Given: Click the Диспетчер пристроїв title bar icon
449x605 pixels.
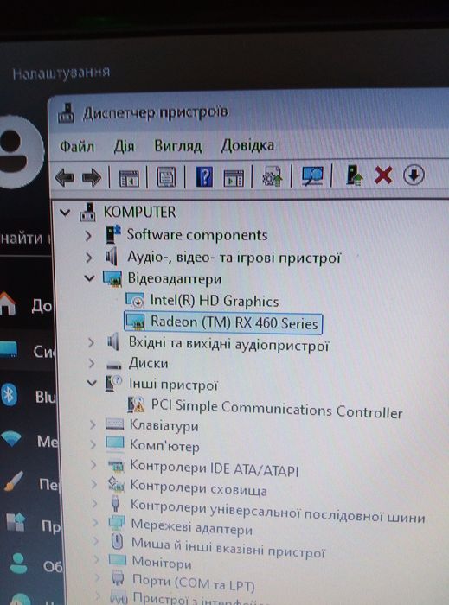Looking at the screenshot, I should tap(66, 113).
